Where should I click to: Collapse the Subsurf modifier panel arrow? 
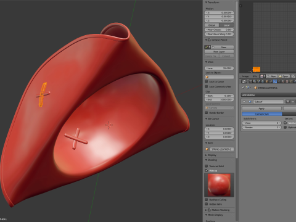[244, 102]
